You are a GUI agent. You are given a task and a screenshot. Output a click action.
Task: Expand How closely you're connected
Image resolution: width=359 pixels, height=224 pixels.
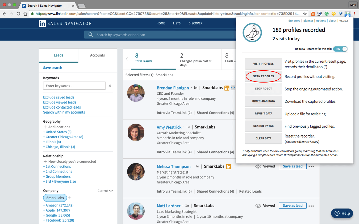pyautogui.click(x=70, y=161)
